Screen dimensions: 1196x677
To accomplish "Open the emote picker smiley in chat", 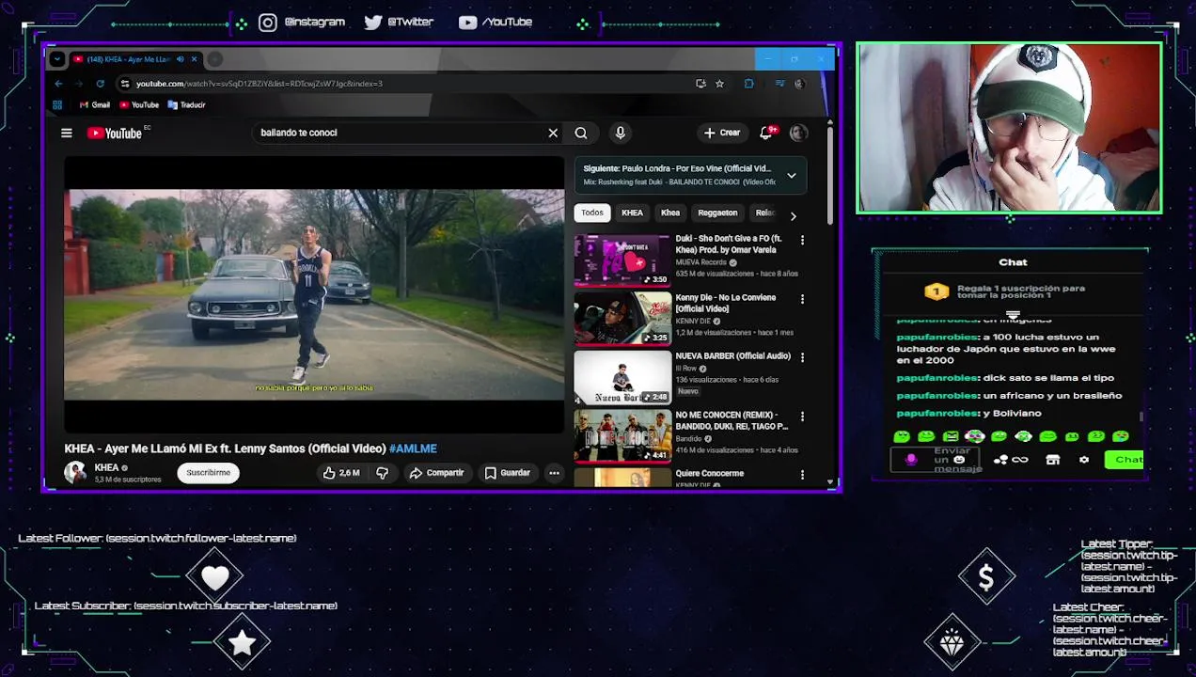I will pos(959,460).
